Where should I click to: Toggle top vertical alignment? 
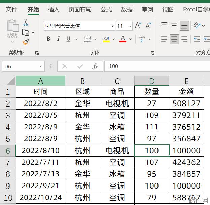point(164,25)
